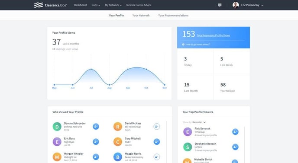Add Stephanie Benson as a connection
This screenshot has width=298, height=163.
point(235,147)
